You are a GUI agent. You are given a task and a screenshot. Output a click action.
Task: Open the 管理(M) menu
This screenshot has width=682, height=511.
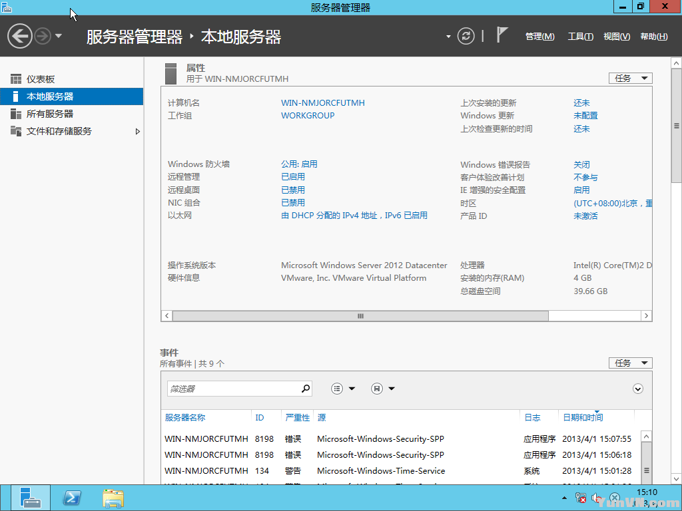pos(539,37)
